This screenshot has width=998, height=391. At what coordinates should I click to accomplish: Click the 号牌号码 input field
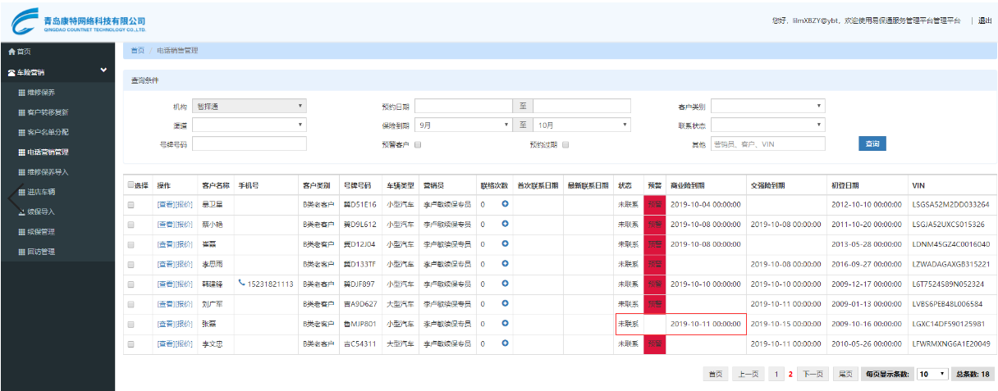[x=249, y=144]
